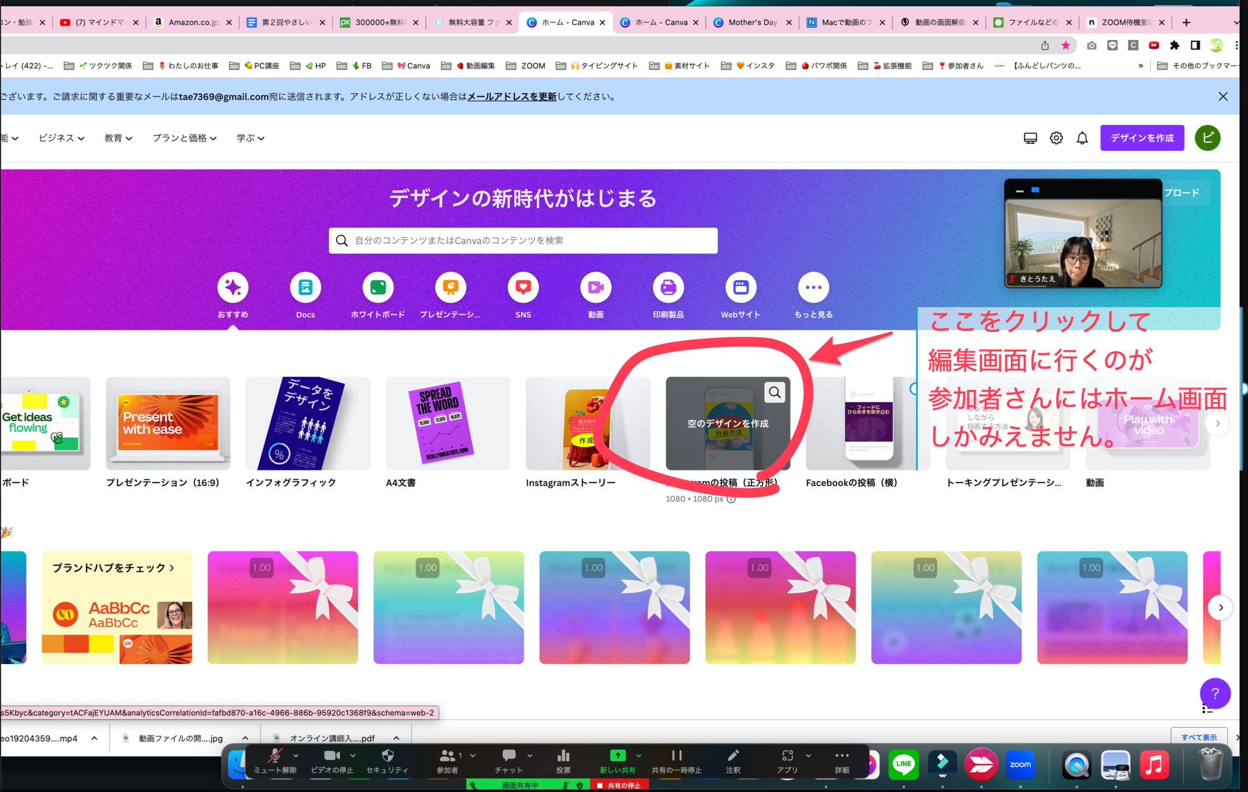This screenshot has width=1248, height=792.
Task: Select the Webサイト category icon
Action: [741, 287]
